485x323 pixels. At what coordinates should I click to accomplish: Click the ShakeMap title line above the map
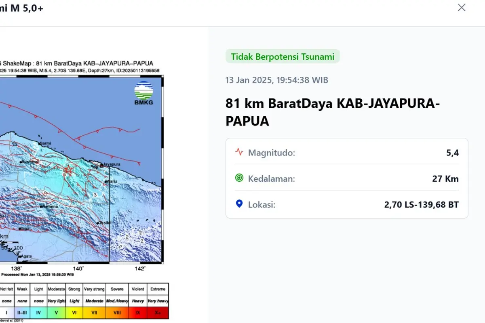click(x=77, y=63)
